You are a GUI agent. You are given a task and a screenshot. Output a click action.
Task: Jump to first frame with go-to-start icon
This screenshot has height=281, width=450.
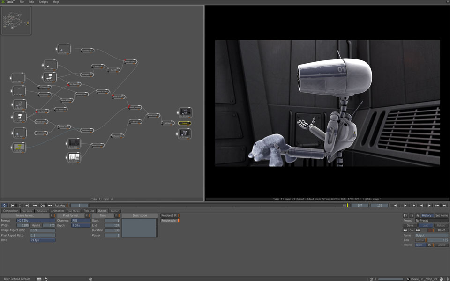coord(13,205)
